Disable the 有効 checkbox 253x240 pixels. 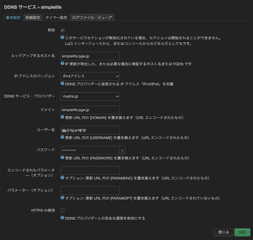[63, 30]
